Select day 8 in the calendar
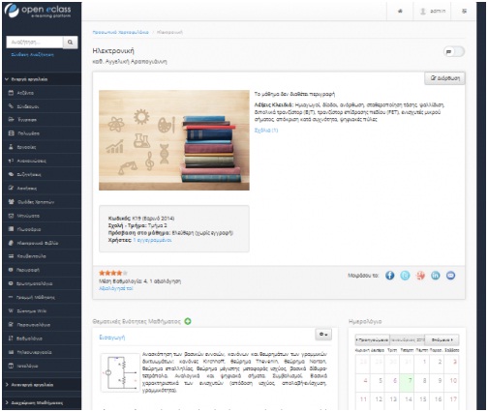 (424, 380)
